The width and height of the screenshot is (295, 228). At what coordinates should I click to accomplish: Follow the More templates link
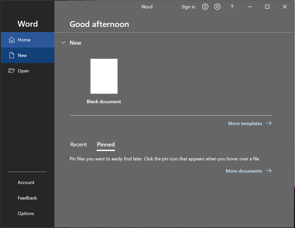coord(245,124)
